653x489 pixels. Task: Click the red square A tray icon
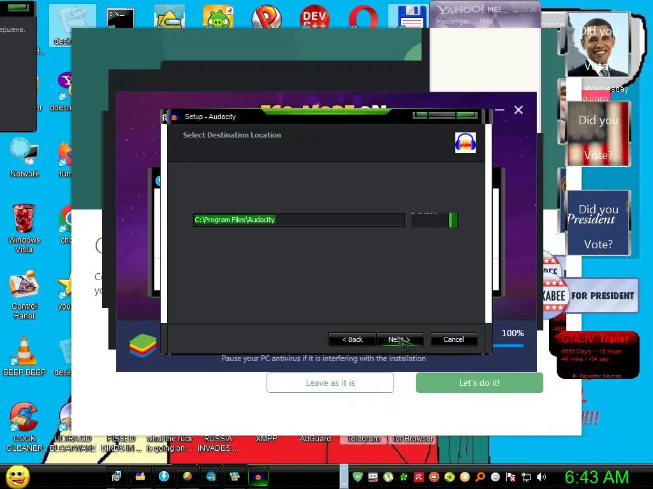[419, 477]
